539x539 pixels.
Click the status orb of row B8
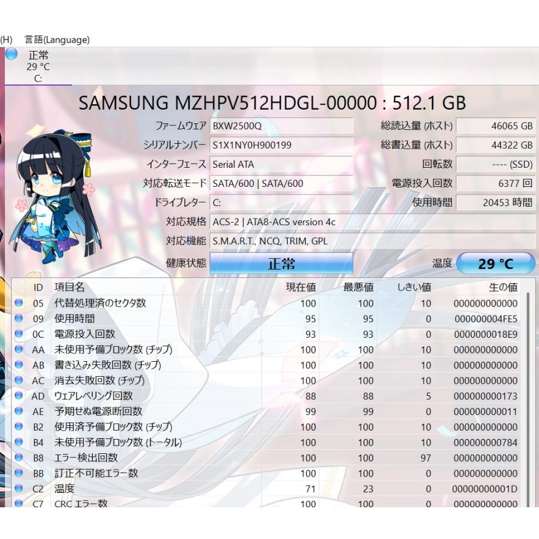[x=19, y=457]
